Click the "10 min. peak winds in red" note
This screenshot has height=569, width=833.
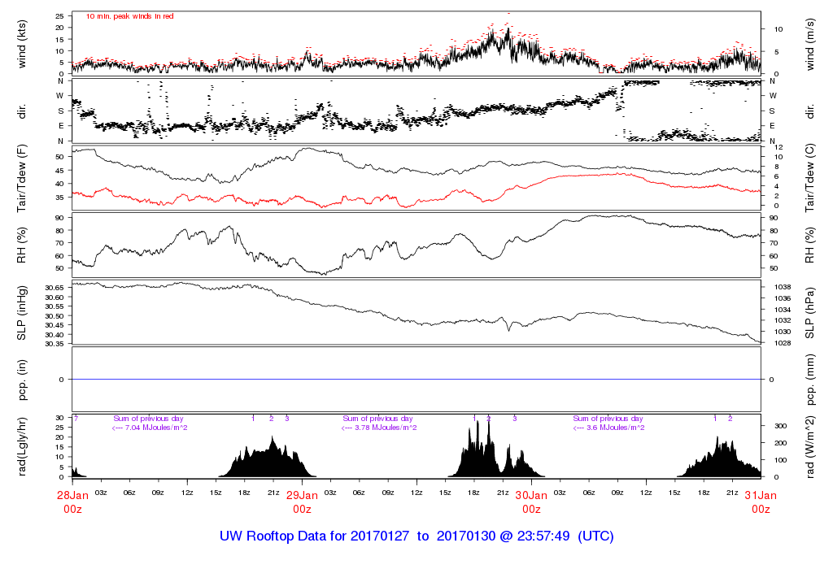(129, 16)
